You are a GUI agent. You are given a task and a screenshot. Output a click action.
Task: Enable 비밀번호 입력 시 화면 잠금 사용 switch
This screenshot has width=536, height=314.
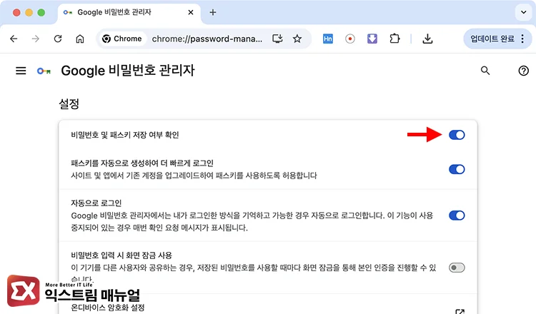[x=457, y=268]
